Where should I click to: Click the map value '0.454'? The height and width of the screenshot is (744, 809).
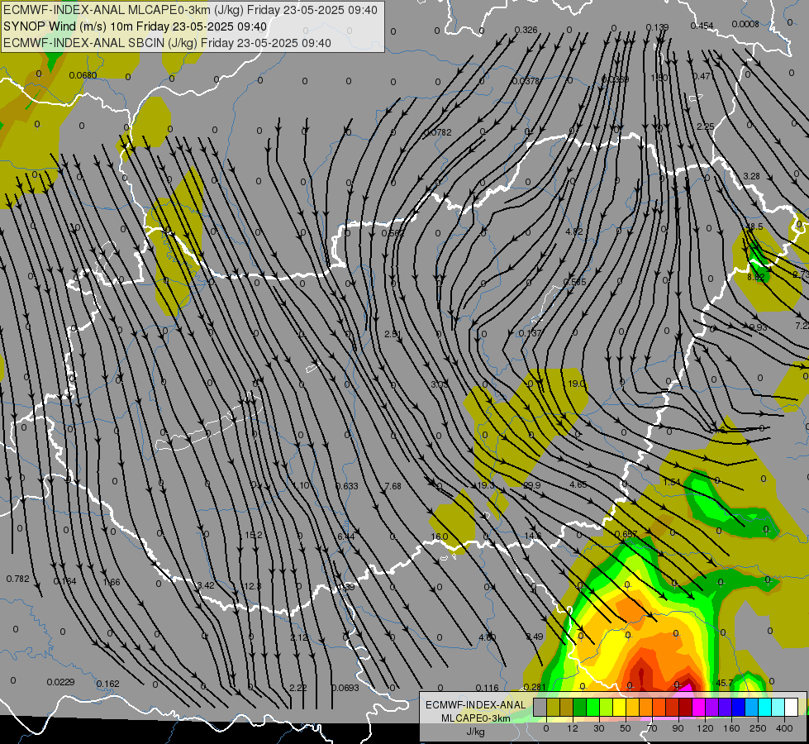point(702,26)
